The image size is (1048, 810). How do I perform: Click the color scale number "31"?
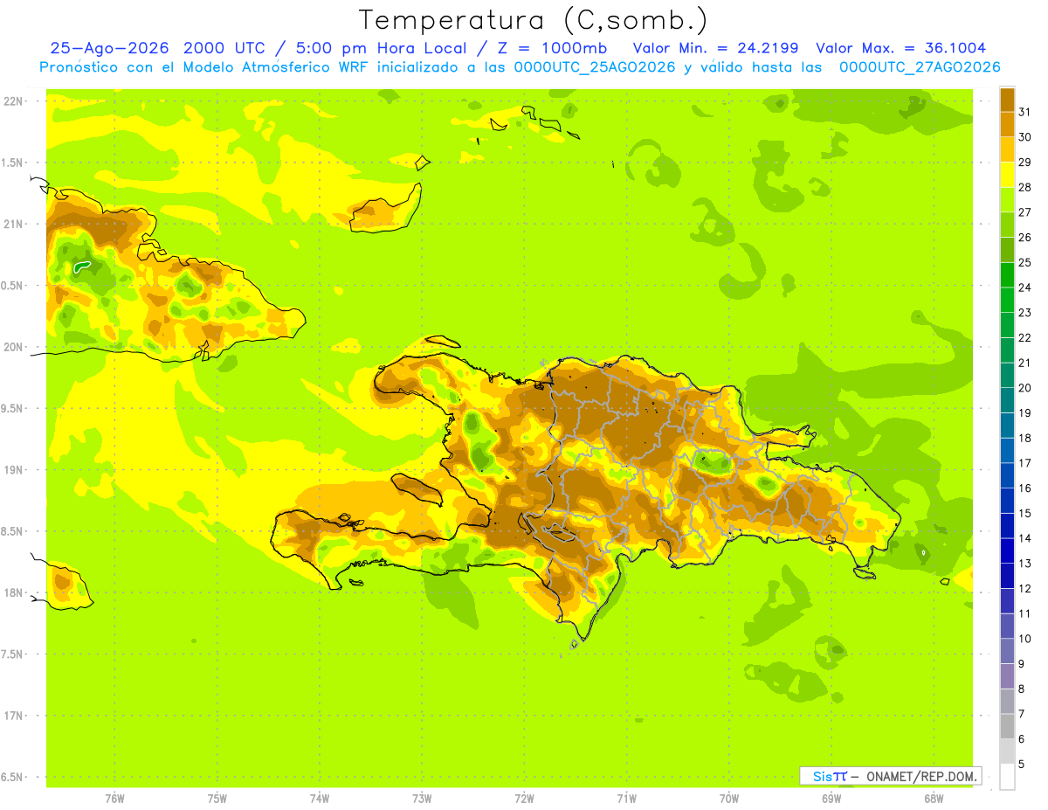(1025, 112)
